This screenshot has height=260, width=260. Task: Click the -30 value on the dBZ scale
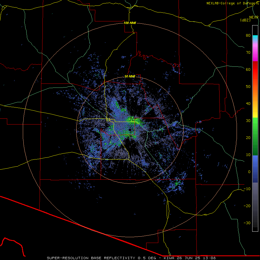tap(247, 223)
